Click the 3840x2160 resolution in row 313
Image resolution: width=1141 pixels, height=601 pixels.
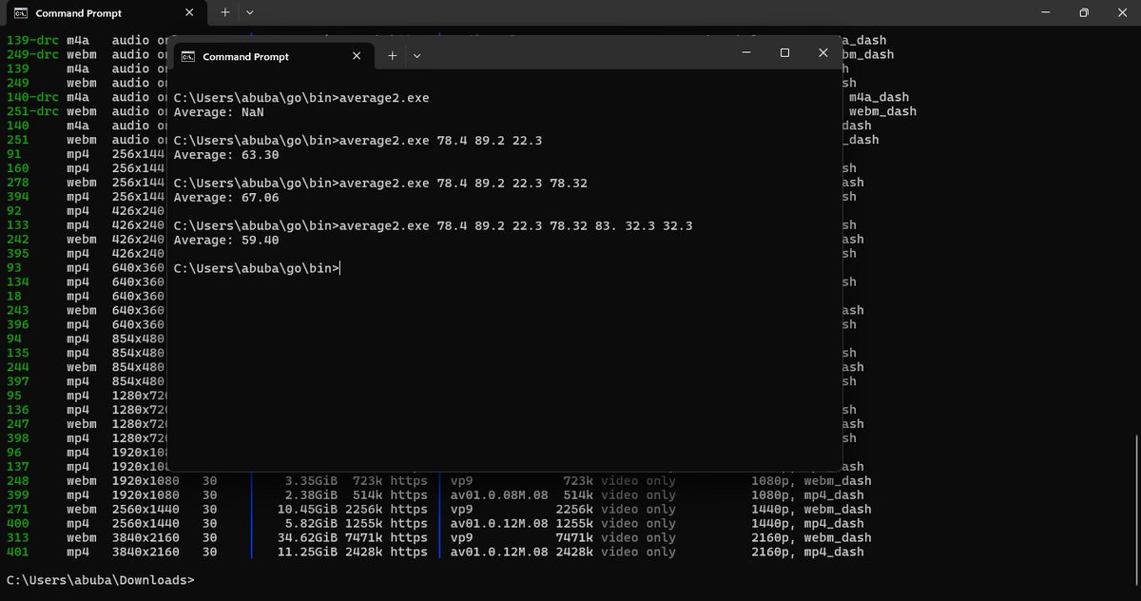click(x=145, y=537)
